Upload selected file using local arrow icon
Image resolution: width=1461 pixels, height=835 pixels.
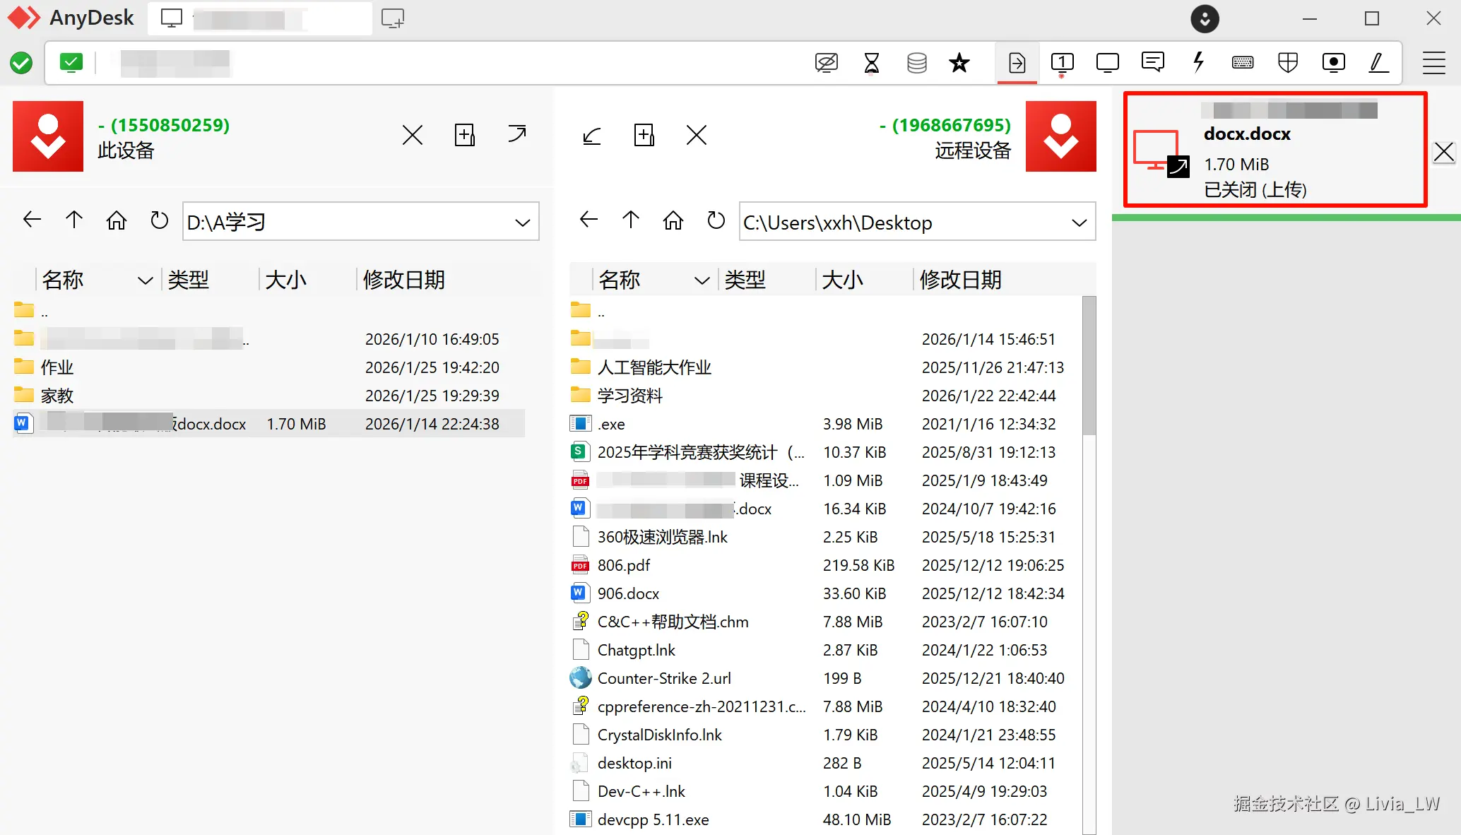[517, 134]
